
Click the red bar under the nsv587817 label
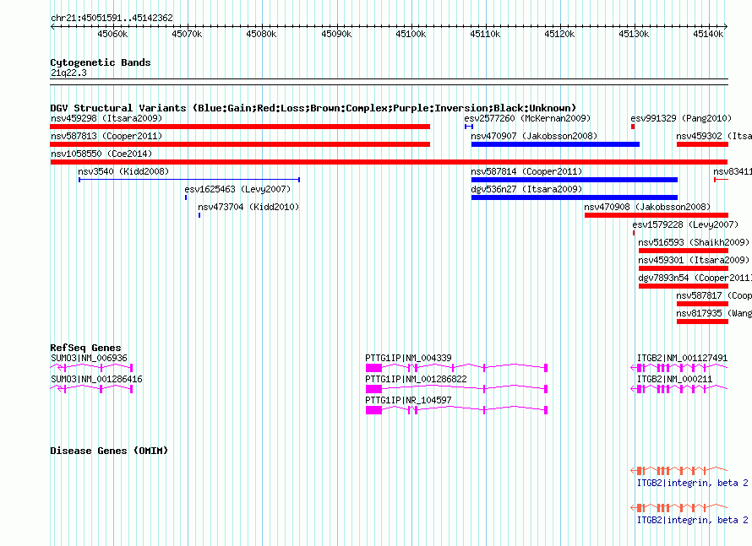click(703, 304)
